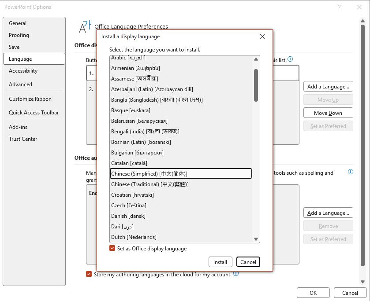Select Bangla (Bangladesh) language
Screen dimensions: 370x301
(x=181, y=100)
